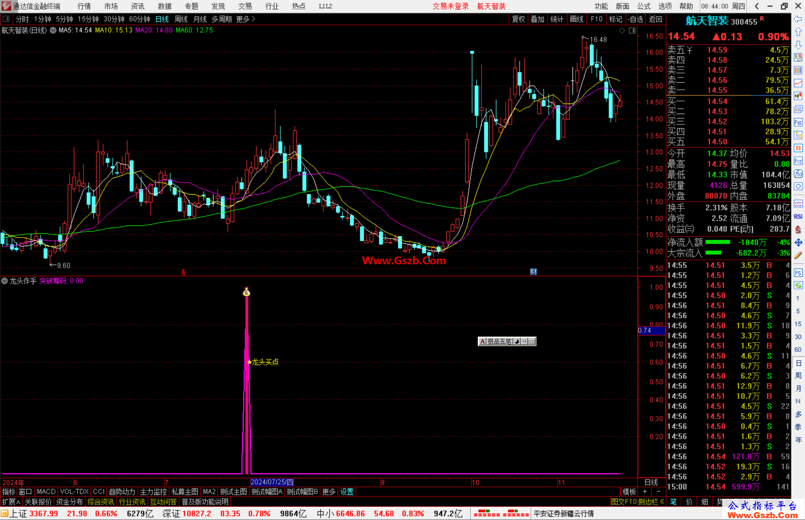Viewport: 805px width, 520px height.
Task: Click the green refresh icon in sidebar
Action: tap(798, 286)
